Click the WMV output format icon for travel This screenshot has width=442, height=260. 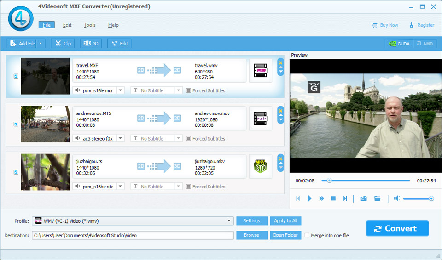click(261, 70)
